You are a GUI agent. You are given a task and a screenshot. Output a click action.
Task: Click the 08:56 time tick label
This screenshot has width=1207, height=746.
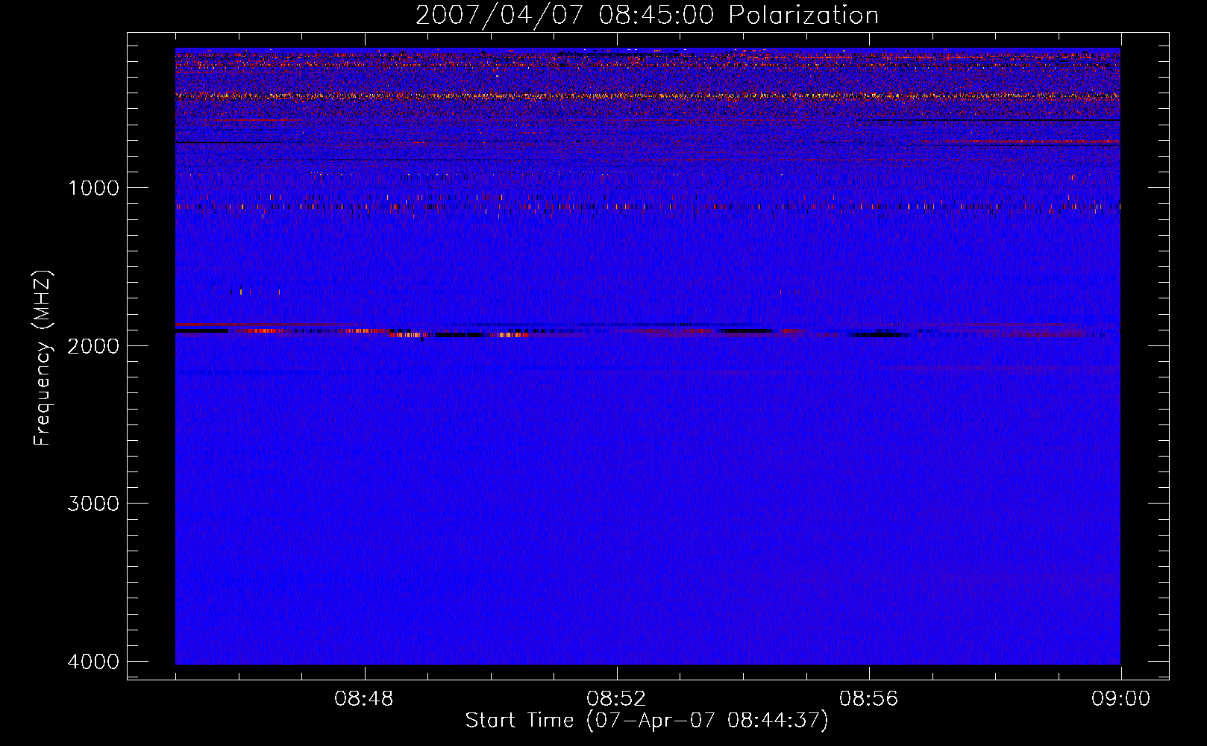tap(868, 699)
